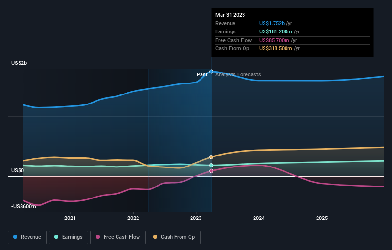Click the US$85.700m free cash flow value
This screenshot has width=392, height=250.
[274, 40]
